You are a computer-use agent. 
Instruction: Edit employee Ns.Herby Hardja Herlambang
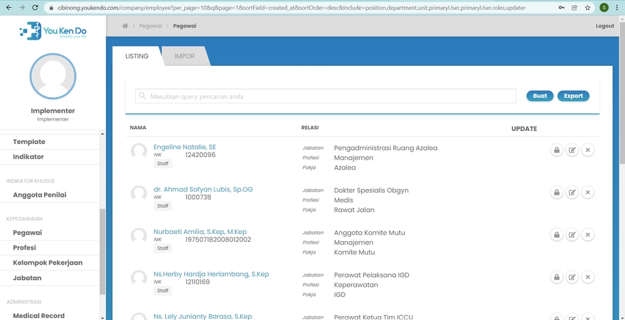(x=572, y=277)
